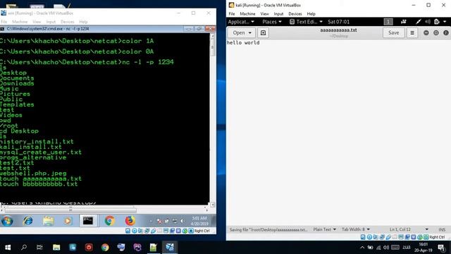Image resolution: width=451 pixels, height=254 pixels.
Task: Click host tray volume speaker icon
Action: coord(386,248)
